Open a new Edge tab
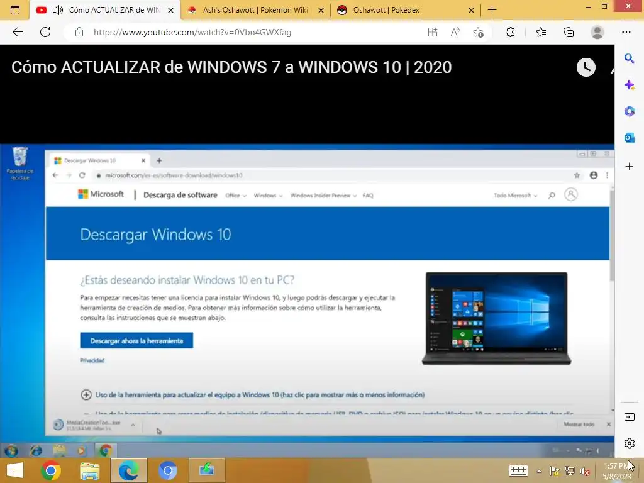The height and width of the screenshot is (483, 644). click(x=492, y=10)
